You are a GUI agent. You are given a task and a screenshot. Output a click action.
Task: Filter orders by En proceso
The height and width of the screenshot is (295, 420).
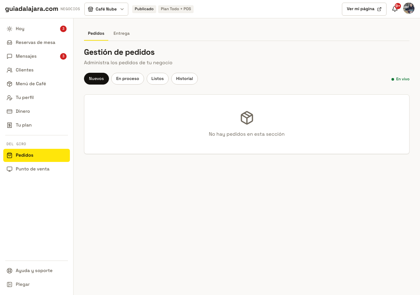tap(128, 79)
